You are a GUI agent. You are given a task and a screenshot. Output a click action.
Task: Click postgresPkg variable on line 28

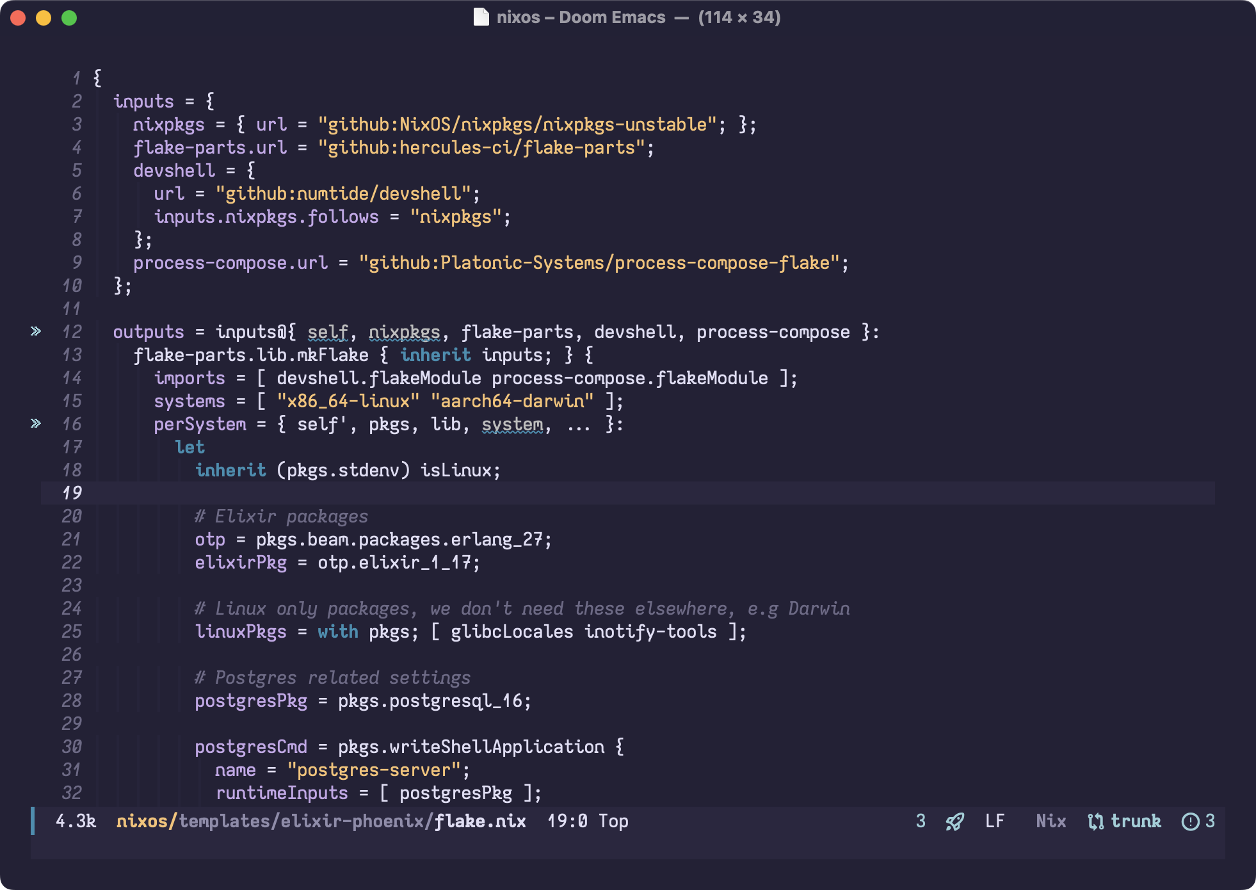tap(251, 700)
